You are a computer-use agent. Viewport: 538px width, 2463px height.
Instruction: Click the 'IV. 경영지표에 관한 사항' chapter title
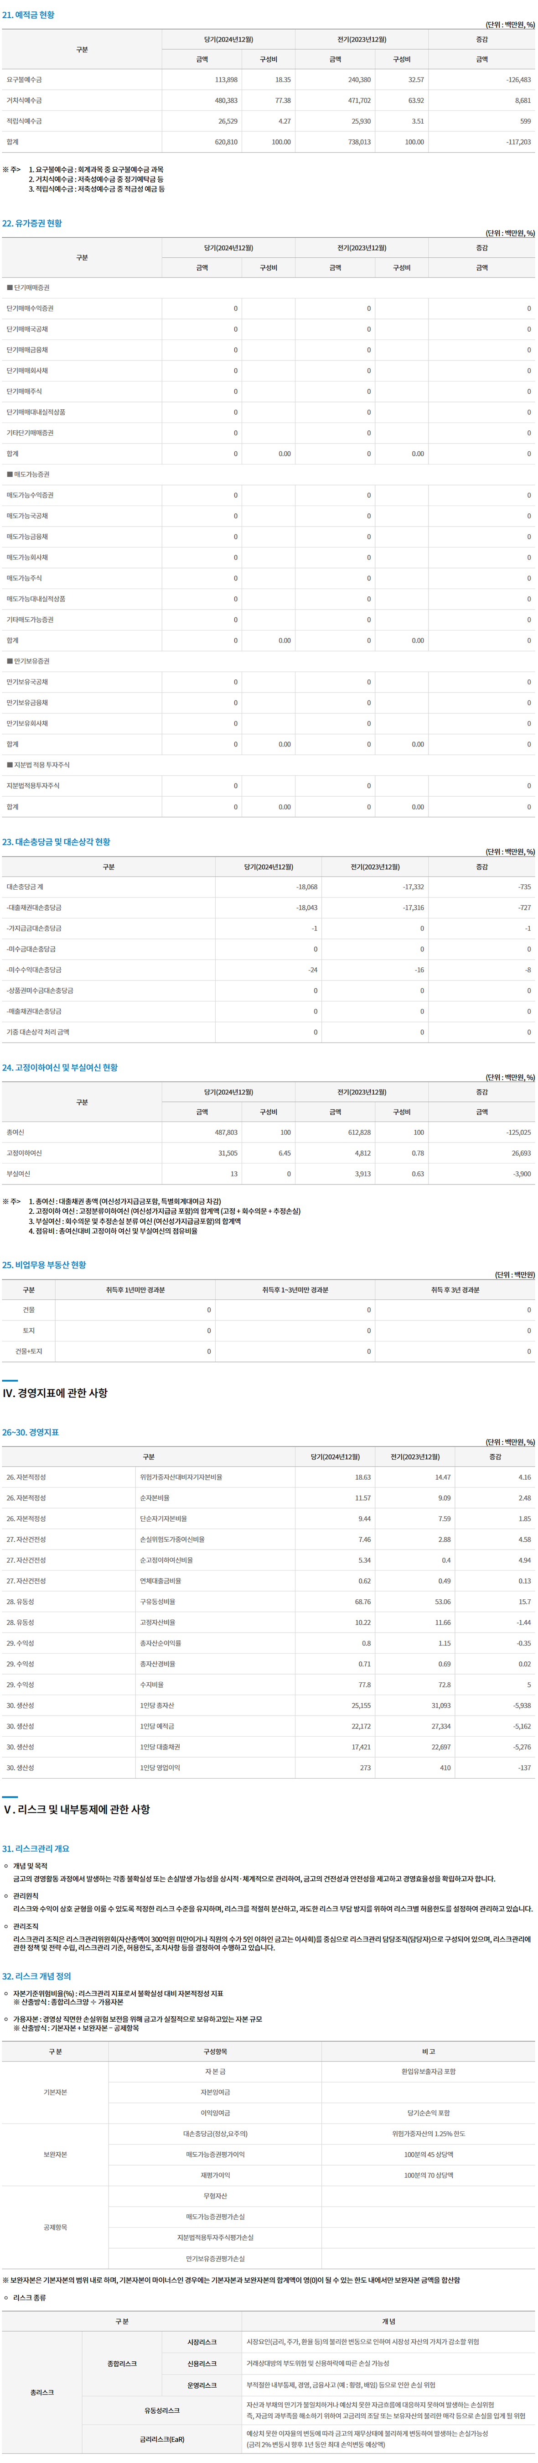[x=56, y=1393]
